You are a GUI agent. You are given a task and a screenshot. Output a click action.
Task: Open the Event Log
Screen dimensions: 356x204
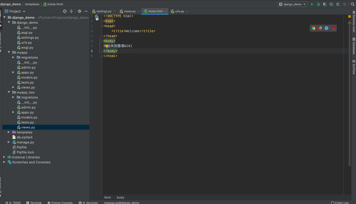(x=339, y=203)
